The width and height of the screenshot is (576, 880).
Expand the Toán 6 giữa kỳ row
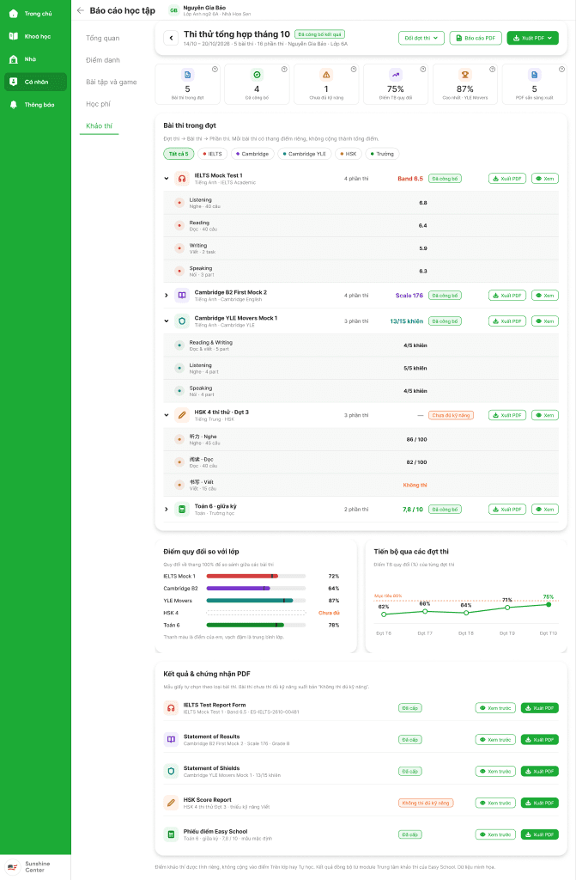click(167, 509)
